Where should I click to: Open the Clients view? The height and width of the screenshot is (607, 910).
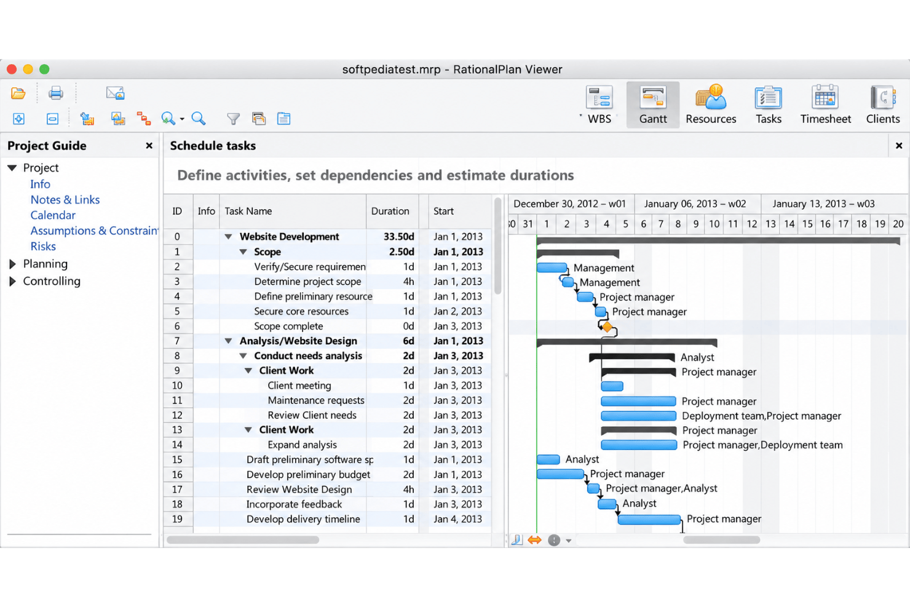pos(883,105)
